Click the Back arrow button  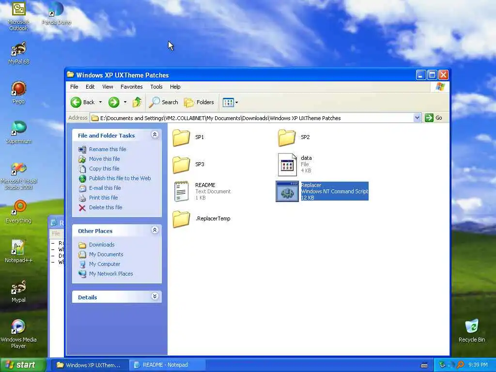(x=82, y=102)
